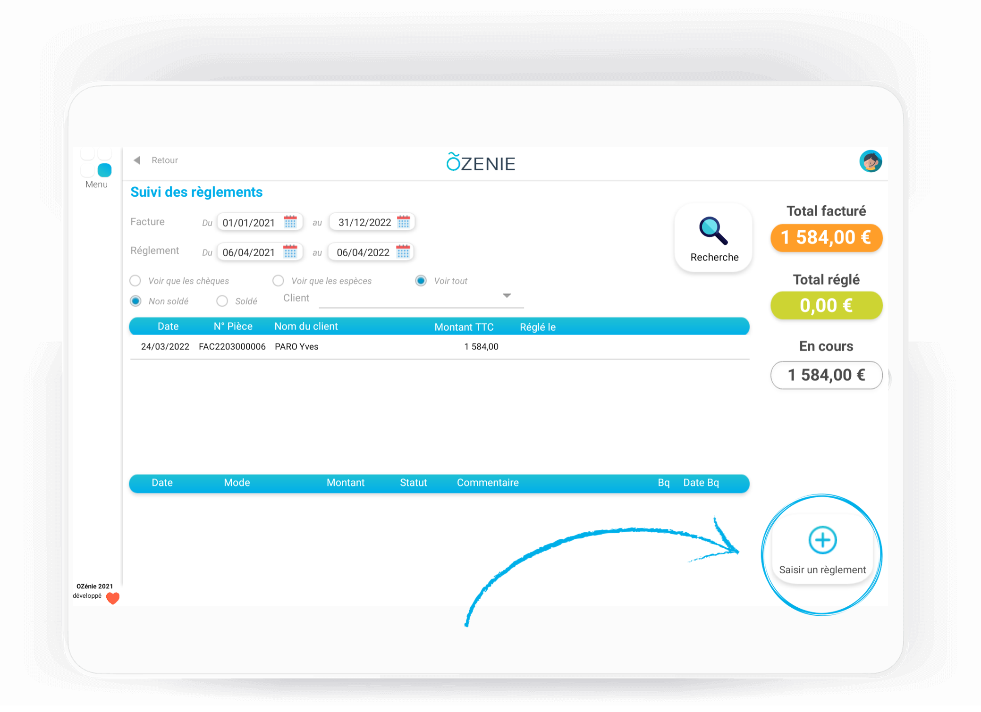The height and width of the screenshot is (712, 981).
Task: Click payments table Bq header
Action: (663, 483)
